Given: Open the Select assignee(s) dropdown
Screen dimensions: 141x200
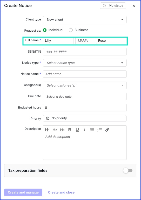Looking at the screenshot, I should (85, 85).
